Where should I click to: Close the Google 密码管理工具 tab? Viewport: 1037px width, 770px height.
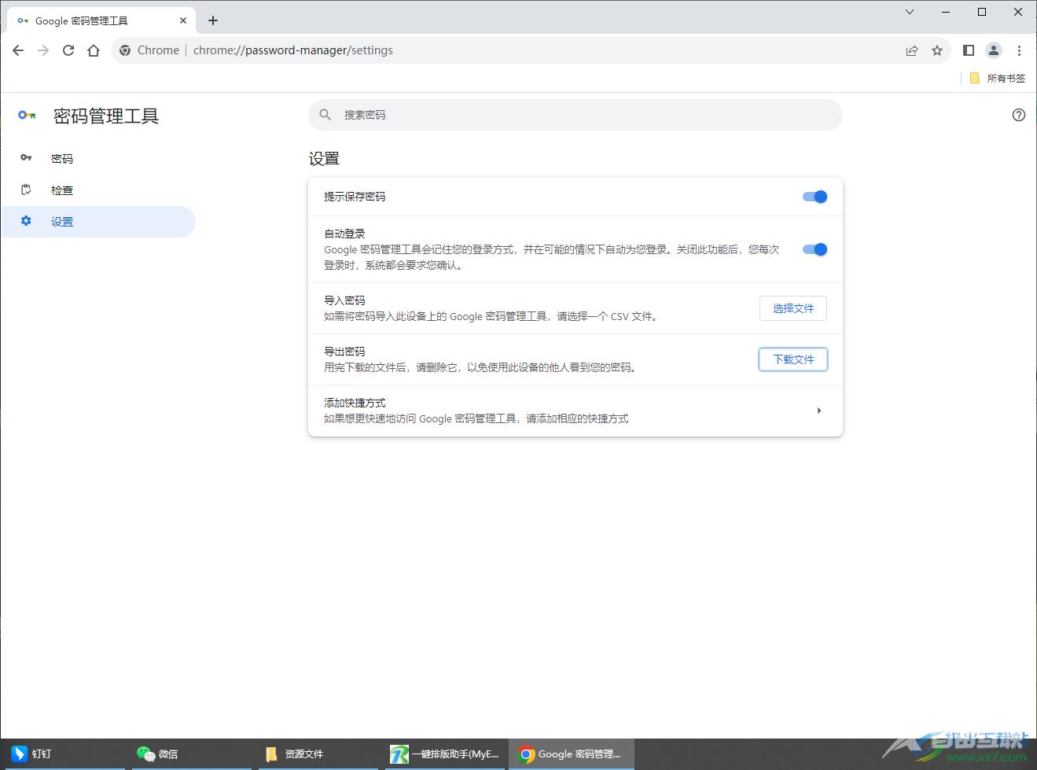(x=183, y=20)
